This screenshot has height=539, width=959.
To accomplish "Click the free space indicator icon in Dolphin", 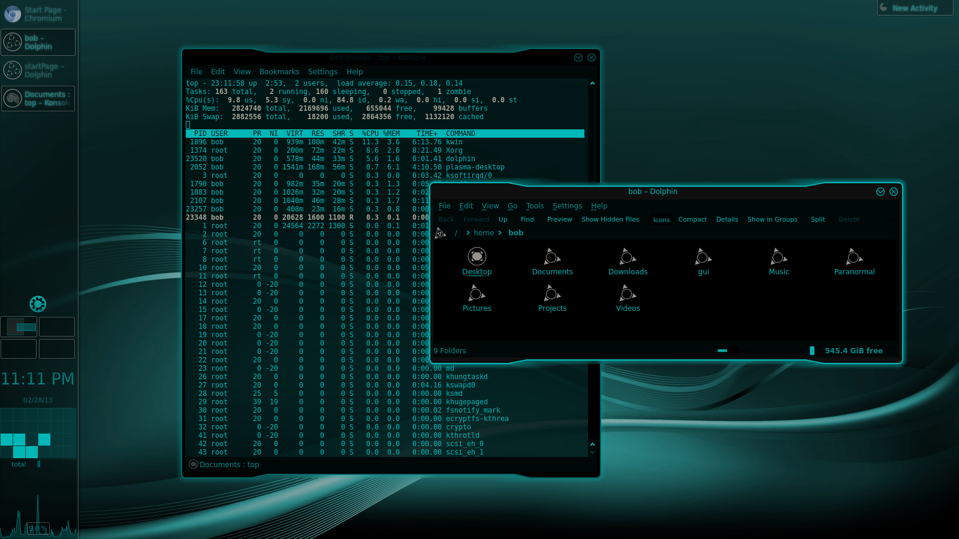I will click(812, 350).
